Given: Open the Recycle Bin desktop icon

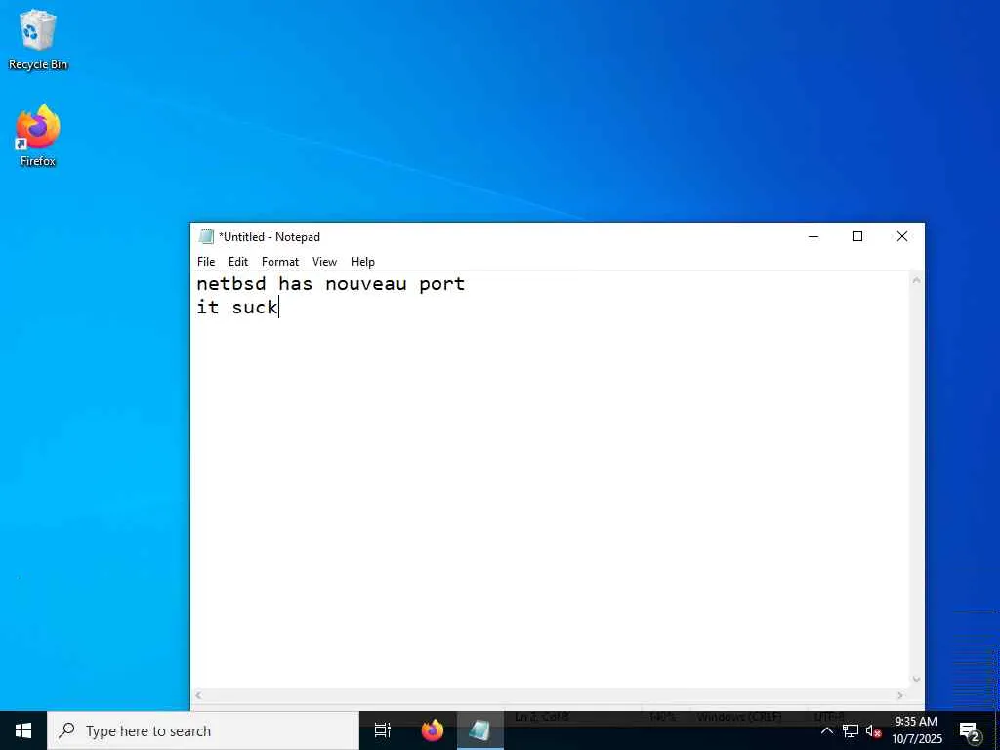Looking at the screenshot, I should (38, 39).
